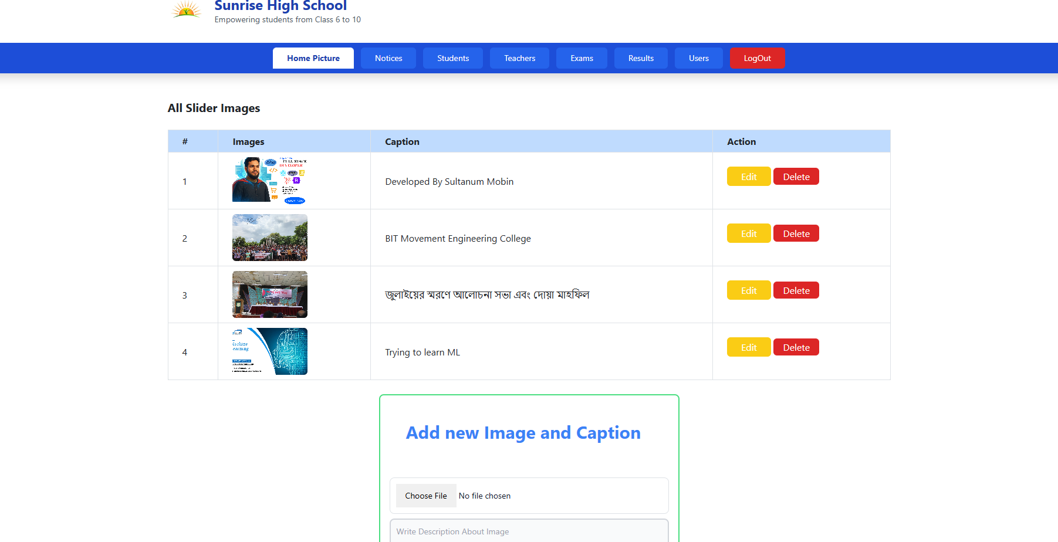1058x542 pixels.
Task: Click the red LogOut button
Action: pyautogui.click(x=758, y=58)
